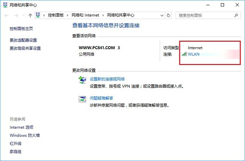Open recent locations dropdown beside forward arrow
Viewport: 245px width, 161px height.
point(24,15)
